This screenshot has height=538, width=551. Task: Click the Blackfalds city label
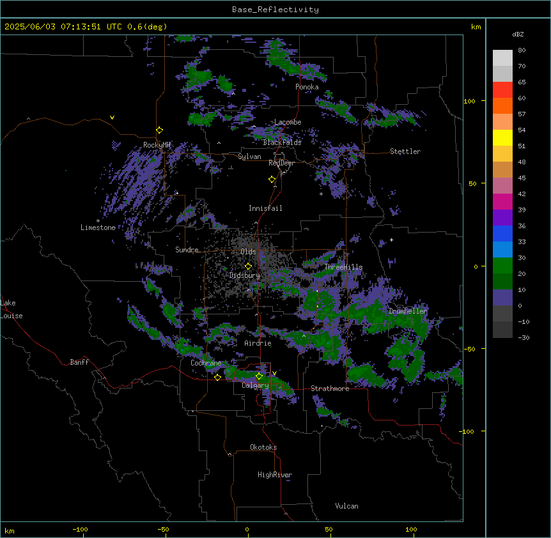pyautogui.click(x=282, y=142)
